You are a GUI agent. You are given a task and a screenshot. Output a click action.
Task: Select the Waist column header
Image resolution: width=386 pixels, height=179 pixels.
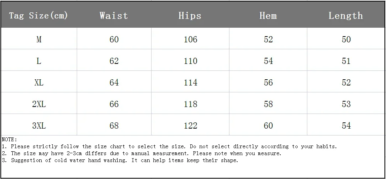coord(114,16)
